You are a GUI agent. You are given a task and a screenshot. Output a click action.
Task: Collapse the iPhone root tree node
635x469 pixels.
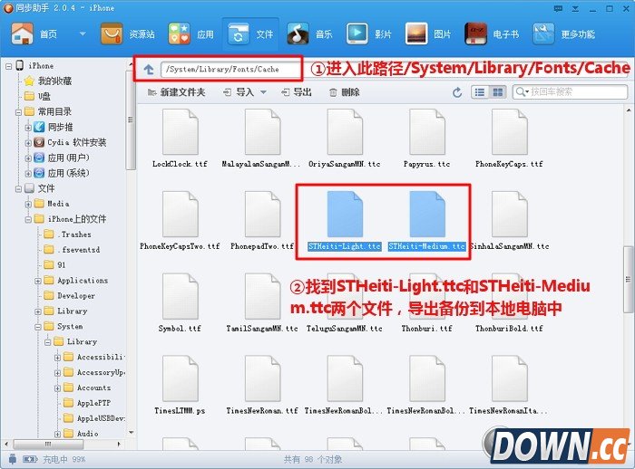[8, 66]
